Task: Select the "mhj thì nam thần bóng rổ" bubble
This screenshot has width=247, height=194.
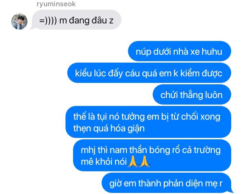Action: click(x=152, y=155)
